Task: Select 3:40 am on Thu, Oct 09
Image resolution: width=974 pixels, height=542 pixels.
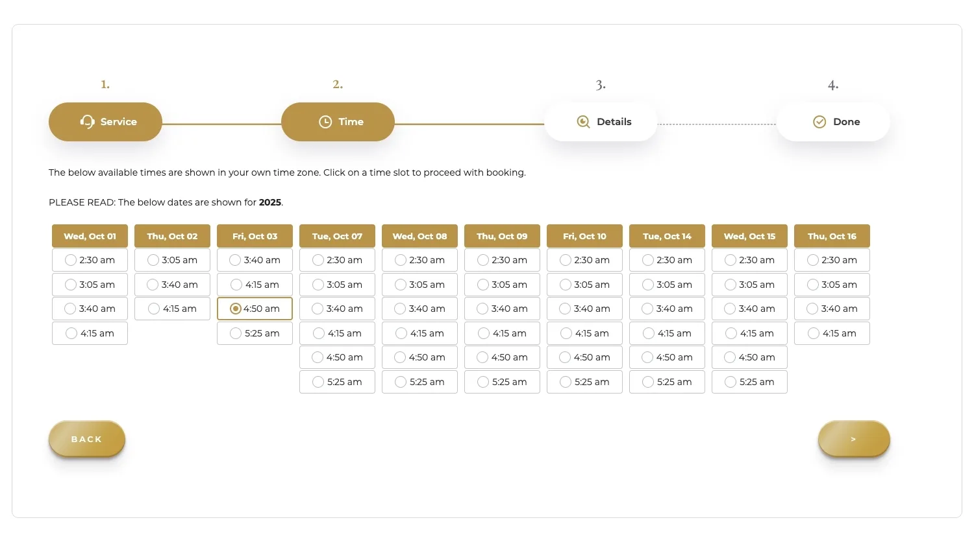Action: [x=502, y=309]
